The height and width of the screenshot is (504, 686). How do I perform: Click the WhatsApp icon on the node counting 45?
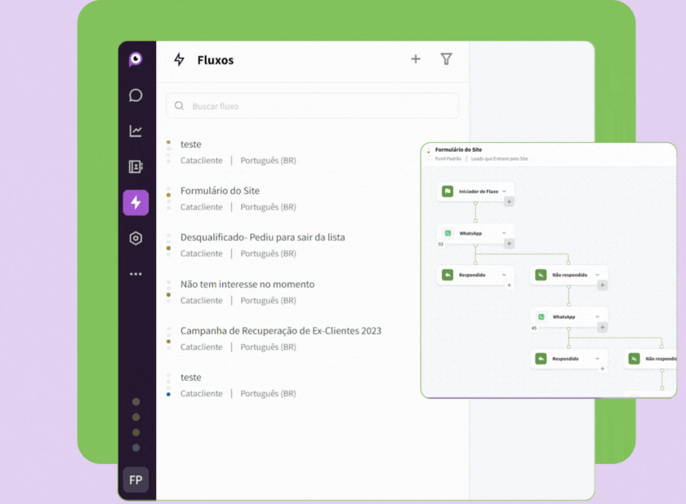tap(541, 316)
